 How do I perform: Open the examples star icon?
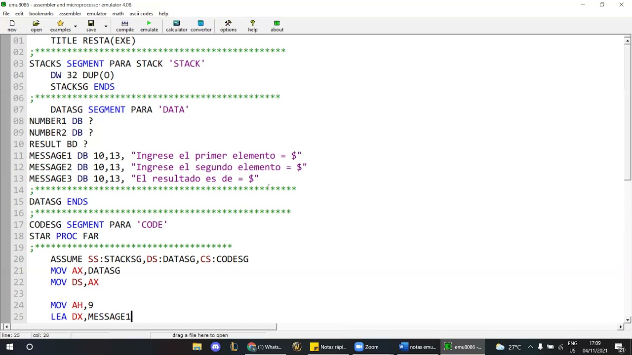60,26
